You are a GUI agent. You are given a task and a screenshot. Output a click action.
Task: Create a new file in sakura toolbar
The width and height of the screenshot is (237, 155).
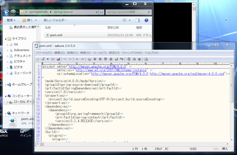point(38,59)
